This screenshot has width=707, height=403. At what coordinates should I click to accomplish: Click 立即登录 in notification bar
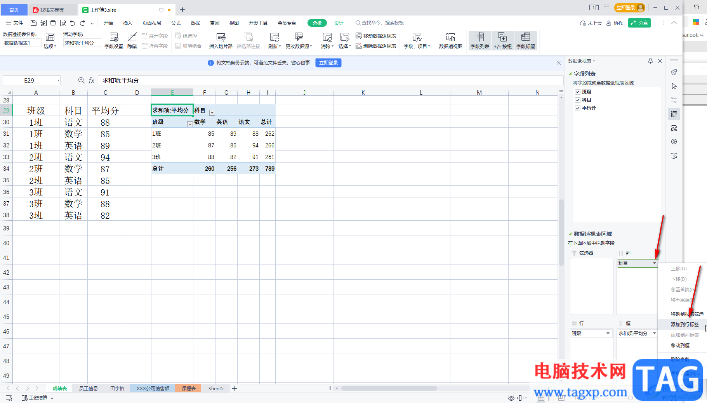click(328, 63)
